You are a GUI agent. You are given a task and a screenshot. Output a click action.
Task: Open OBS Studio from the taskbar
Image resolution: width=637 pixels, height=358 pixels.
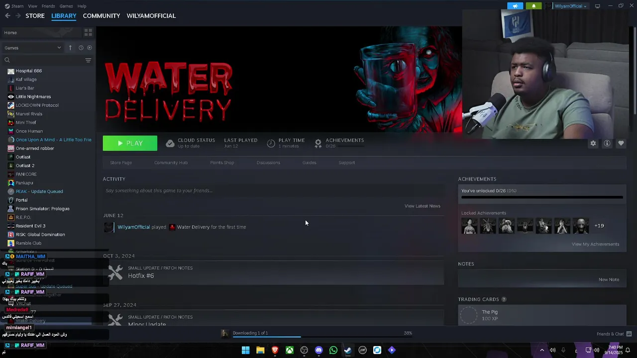304,350
